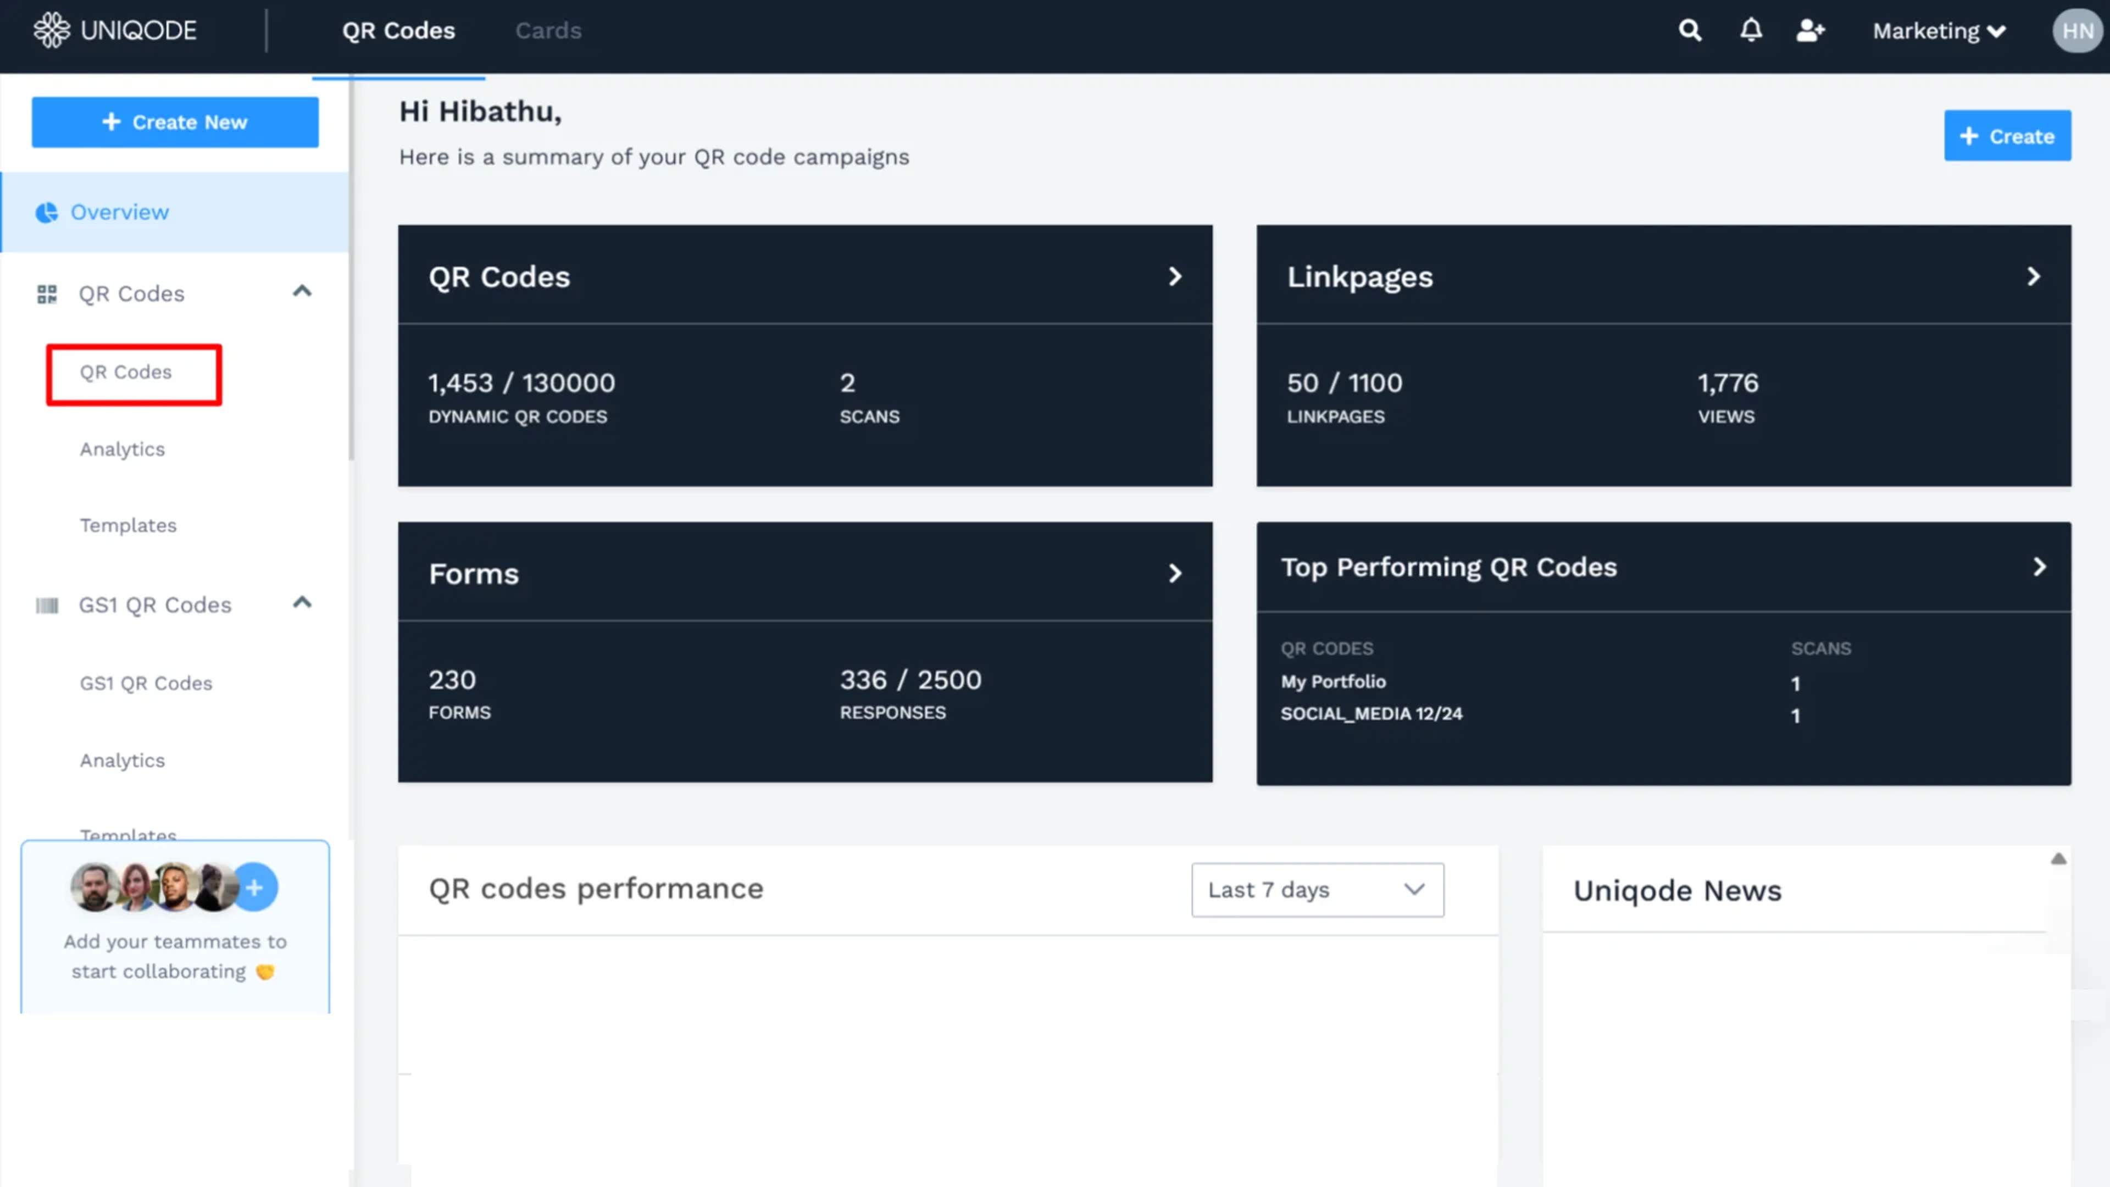Click the QR Codes grid icon in sidebar
This screenshot has height=1187, width=2110.
(x=47, y=293)
